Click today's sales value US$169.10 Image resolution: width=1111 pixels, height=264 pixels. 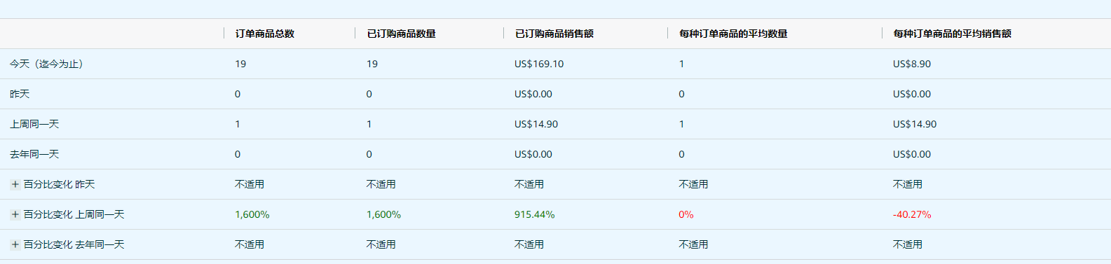(x=539, y=64)
